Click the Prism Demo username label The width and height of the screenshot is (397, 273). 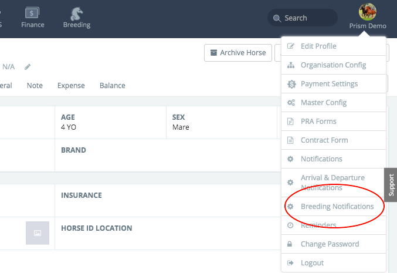click(x=368, y=26)
